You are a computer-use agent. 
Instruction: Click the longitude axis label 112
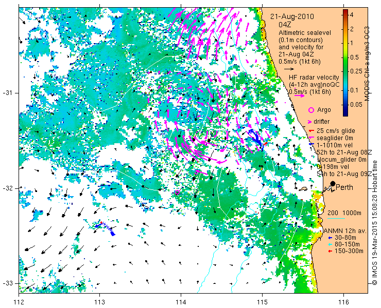click(19, 302)
